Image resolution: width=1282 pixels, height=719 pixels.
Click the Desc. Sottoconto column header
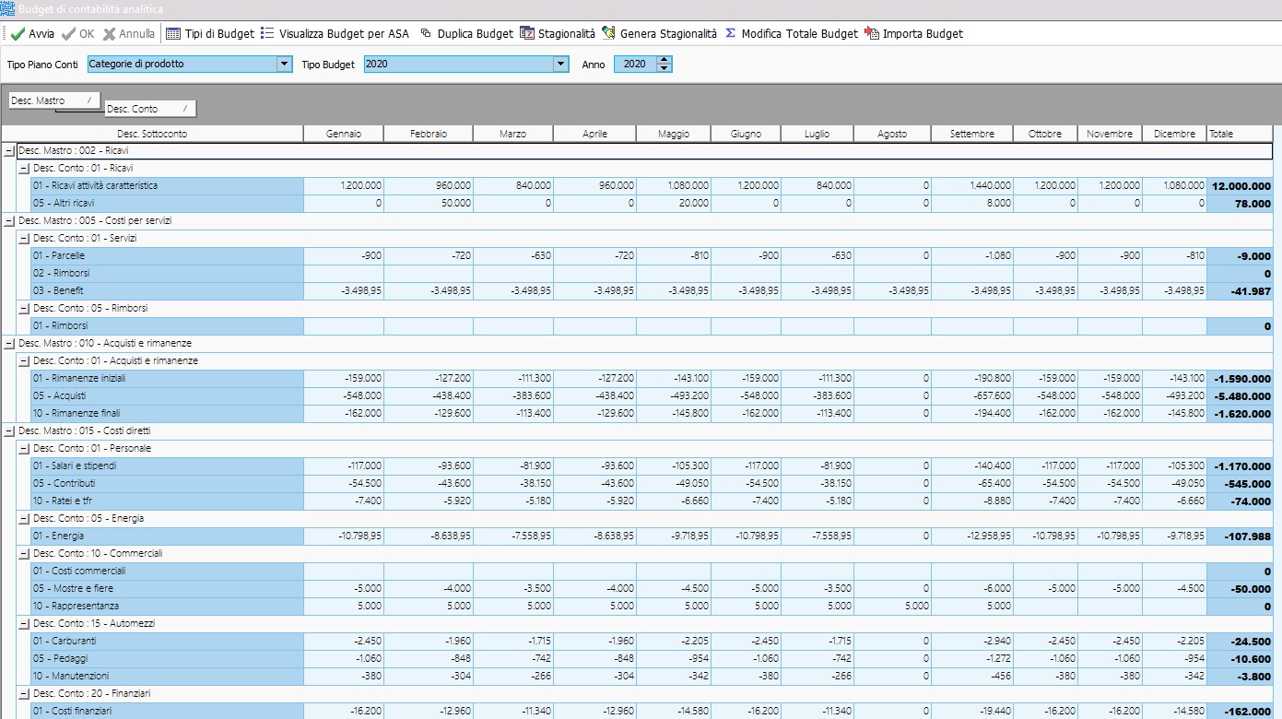tap(152, 134)
